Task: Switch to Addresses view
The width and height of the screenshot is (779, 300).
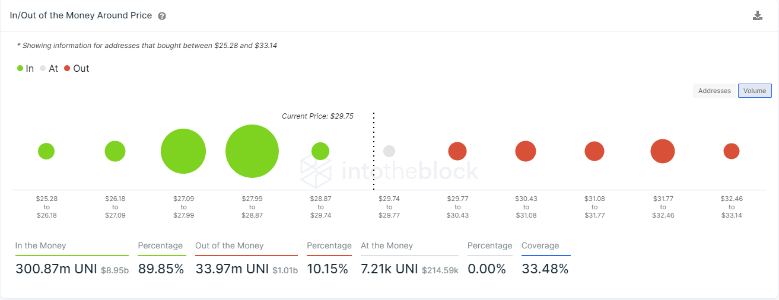Action: point(714,91)
